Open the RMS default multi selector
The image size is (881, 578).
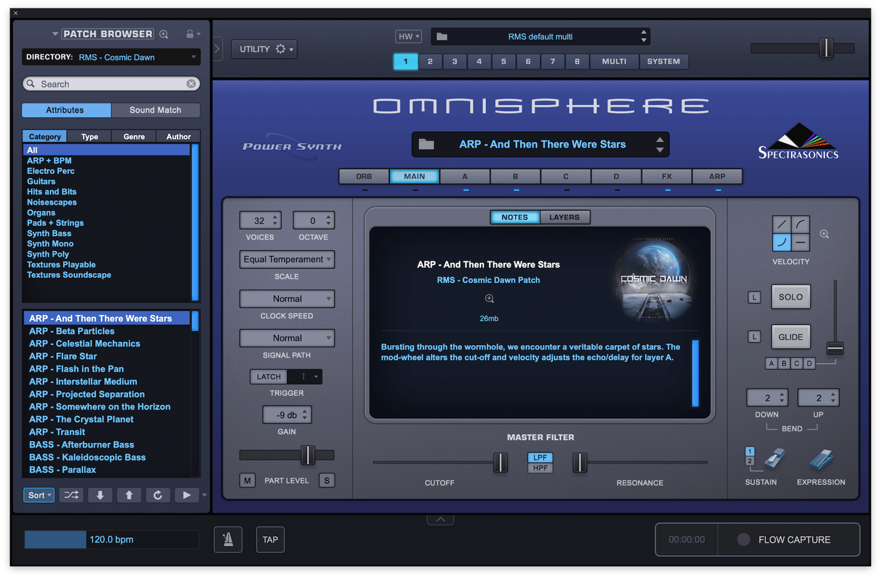coord(540,36)
